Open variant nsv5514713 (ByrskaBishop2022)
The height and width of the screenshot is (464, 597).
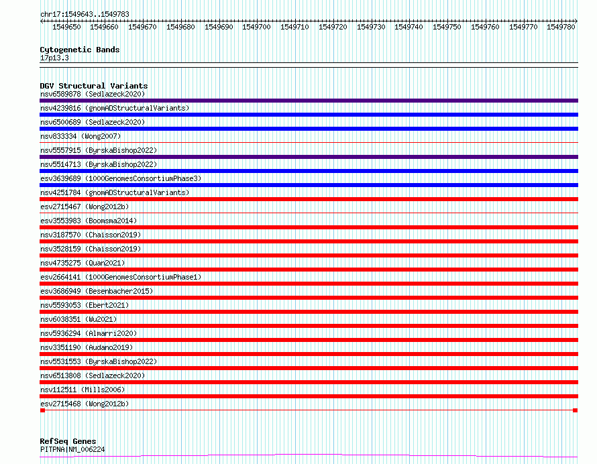pos(99,164)
